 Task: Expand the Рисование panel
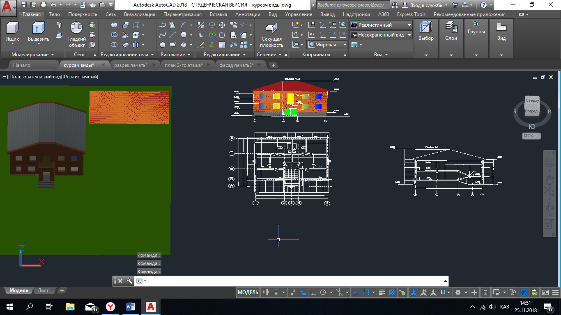(176, 55)
